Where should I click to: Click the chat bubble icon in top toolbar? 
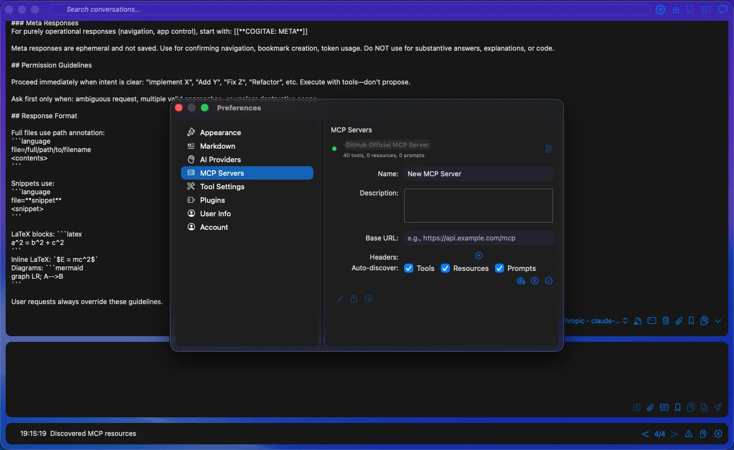[722, 10]
